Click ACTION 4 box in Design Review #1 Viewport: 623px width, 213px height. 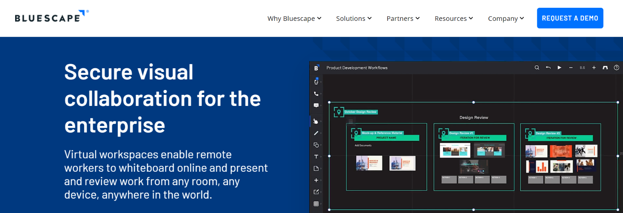click(x=498, y=179)
